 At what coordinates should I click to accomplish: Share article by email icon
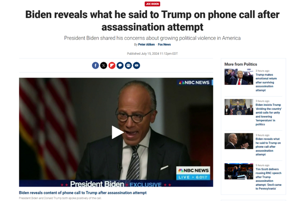coord(136,65)
